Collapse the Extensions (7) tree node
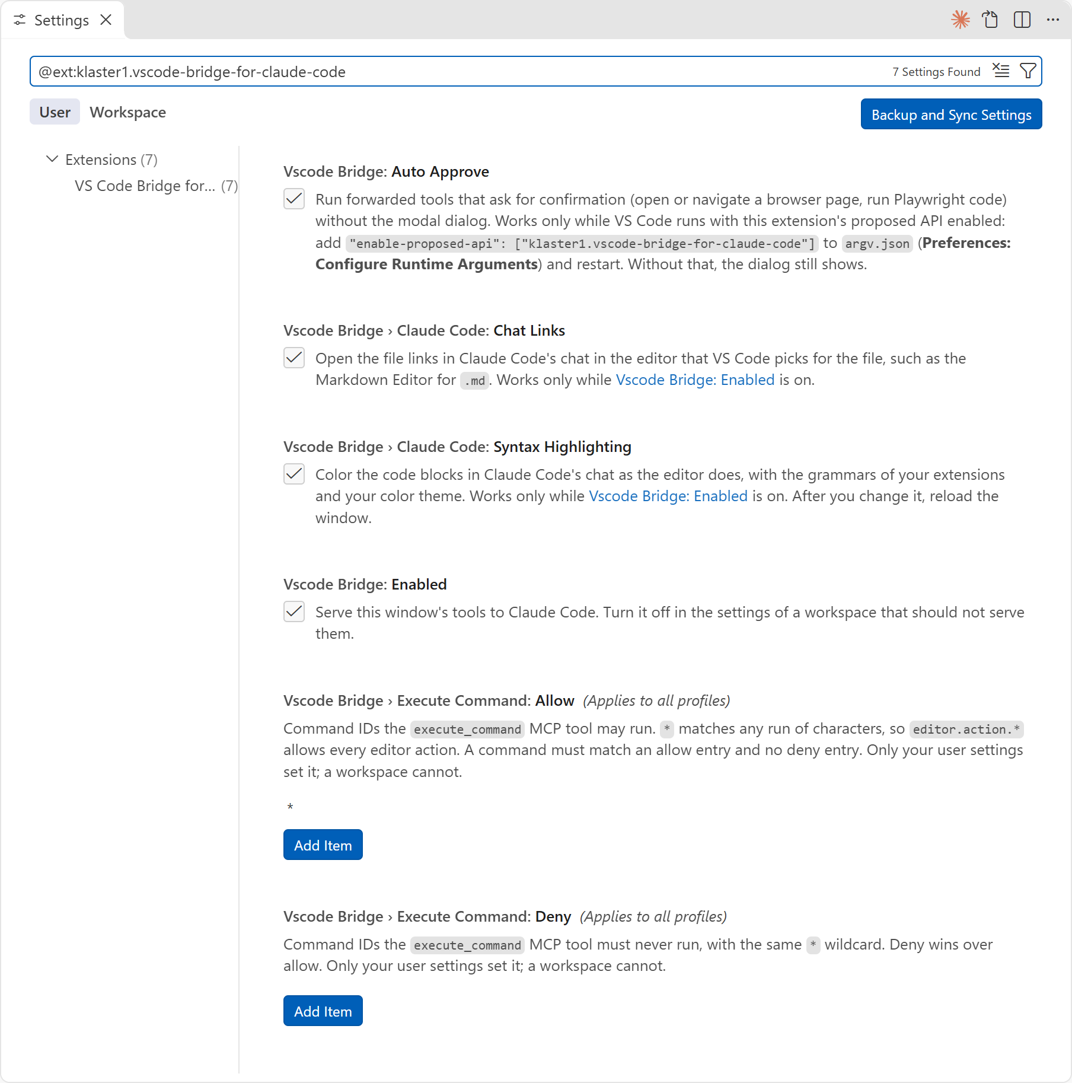The height and width of the screenshot is (1083, 1072). [x=52, y=159]
